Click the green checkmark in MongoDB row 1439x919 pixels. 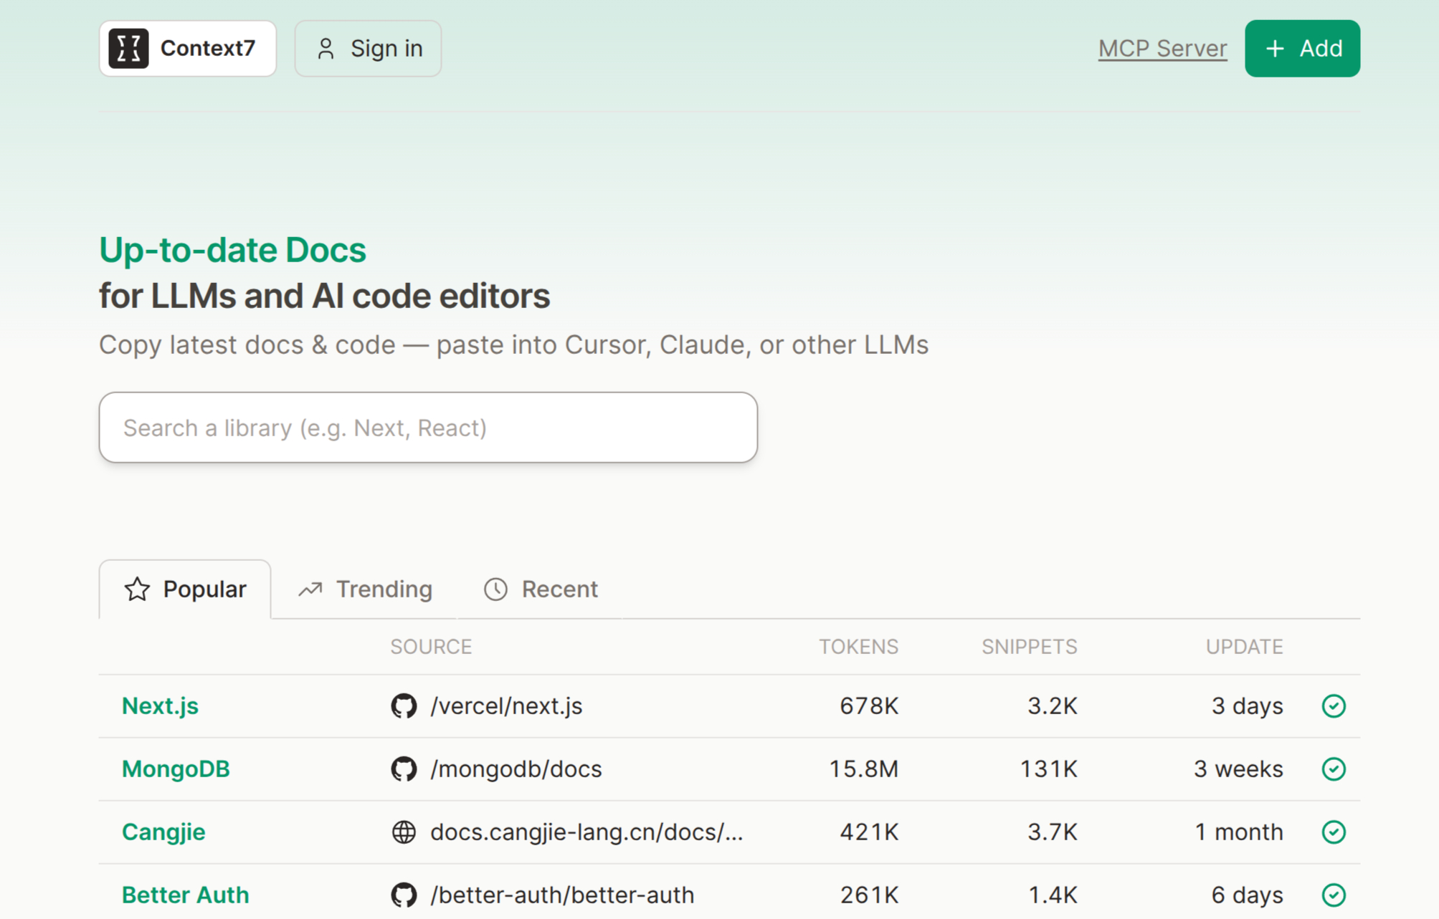(x=1333, y=769)
